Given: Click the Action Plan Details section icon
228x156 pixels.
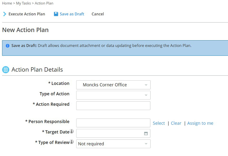Looking at the screenshot, I should click(x=6, y=70).
